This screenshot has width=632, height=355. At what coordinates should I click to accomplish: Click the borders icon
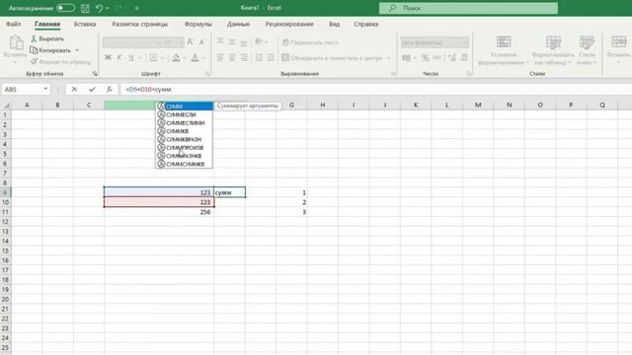point(153,58)
